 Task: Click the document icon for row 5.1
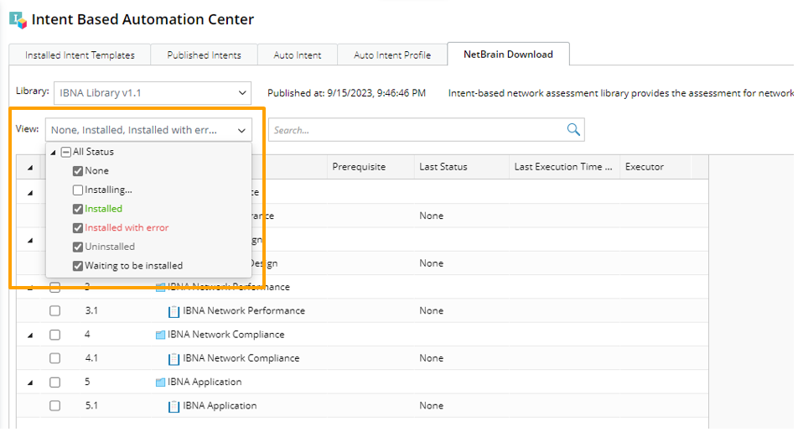tap(174, 406)
